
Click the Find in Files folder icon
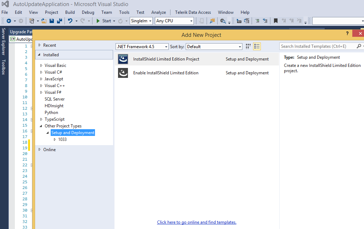(212, 21)
